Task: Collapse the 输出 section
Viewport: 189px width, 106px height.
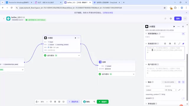Action: tap(146, 82)
